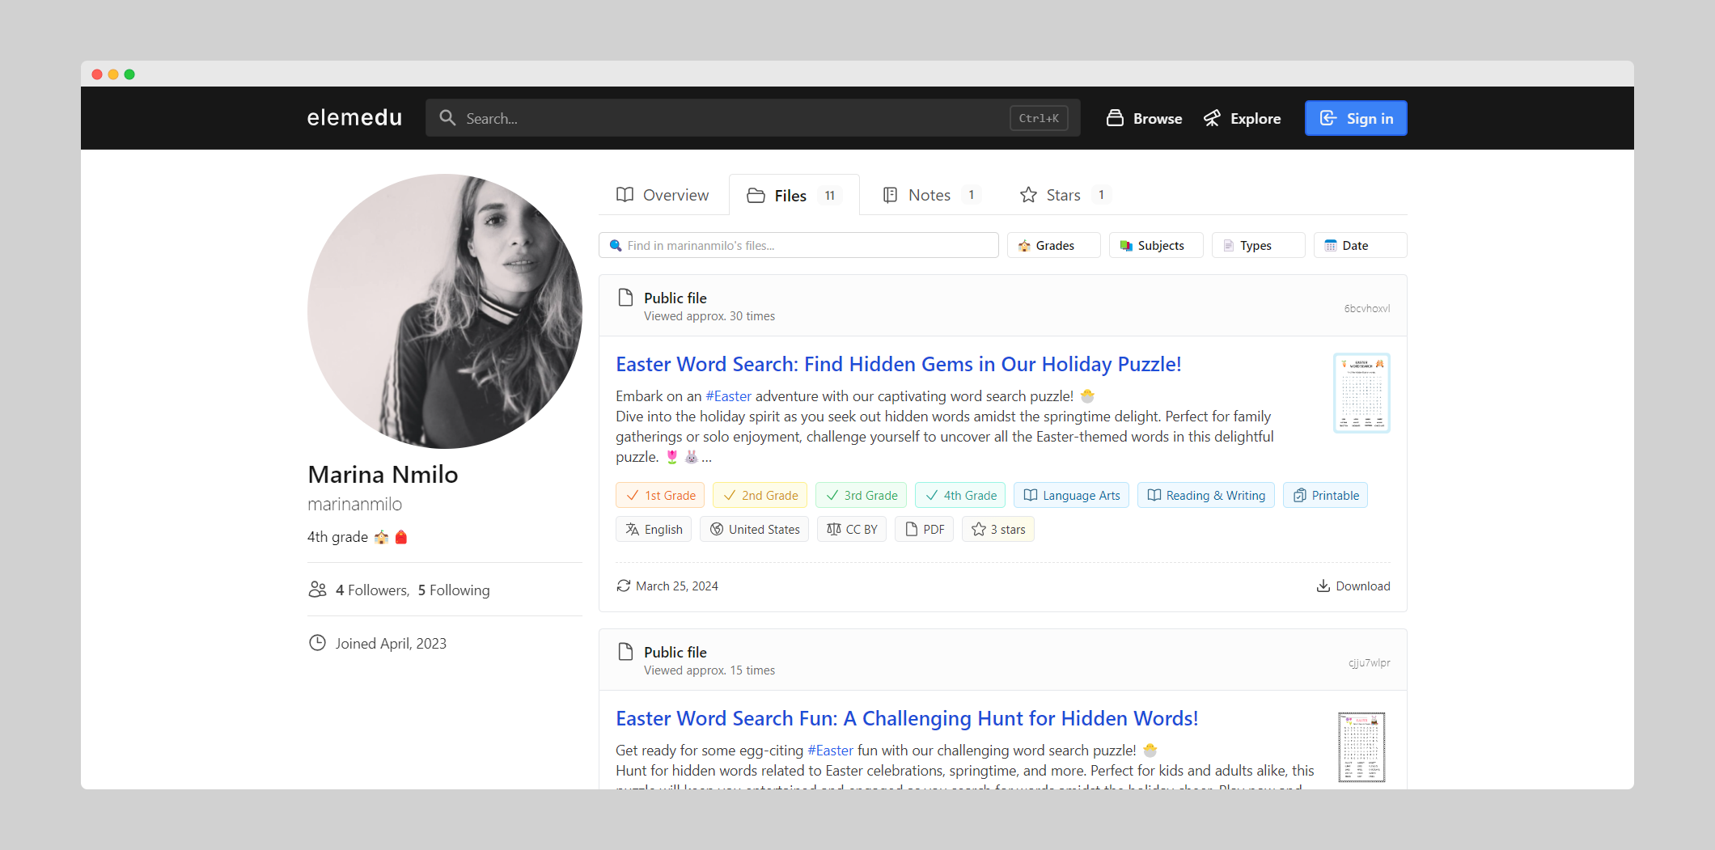Click the clock icon beside Joined April, 2023
This screenshot has width=1715, height=850.
[317, 643]
